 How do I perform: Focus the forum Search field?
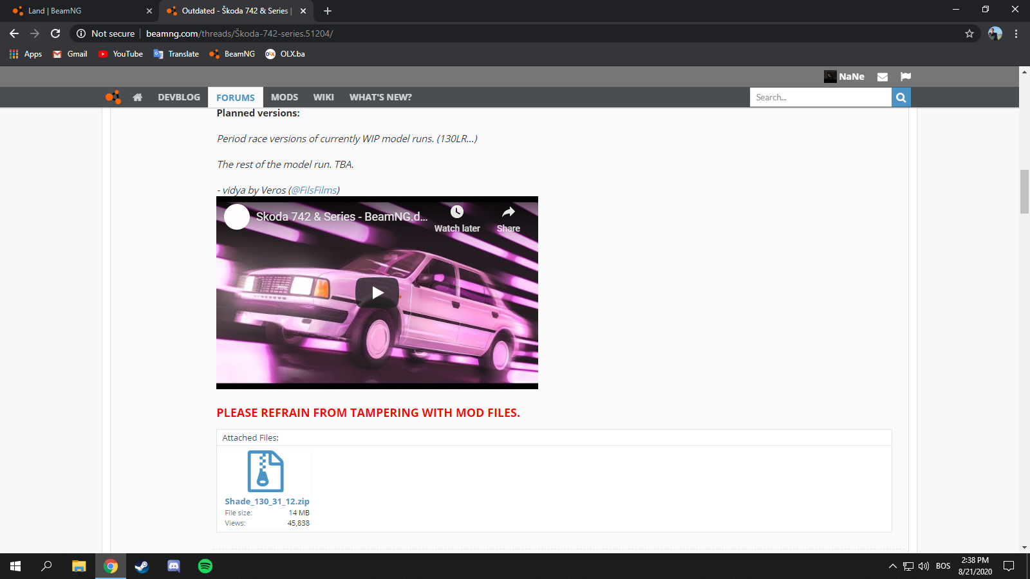821,97
